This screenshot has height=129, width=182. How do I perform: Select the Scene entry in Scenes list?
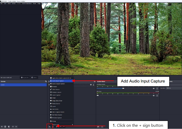[23, 85]
